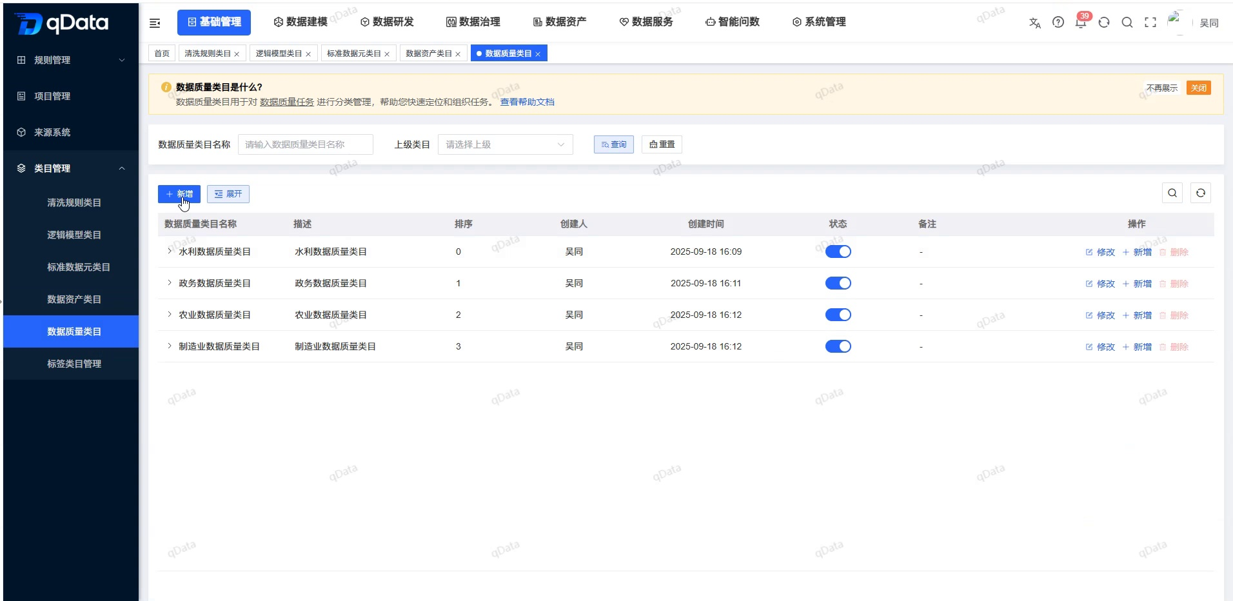Close the 逻辑模型类目 tab
Viewport: 1233px width, 601px height.
click(x=308, y=54)
